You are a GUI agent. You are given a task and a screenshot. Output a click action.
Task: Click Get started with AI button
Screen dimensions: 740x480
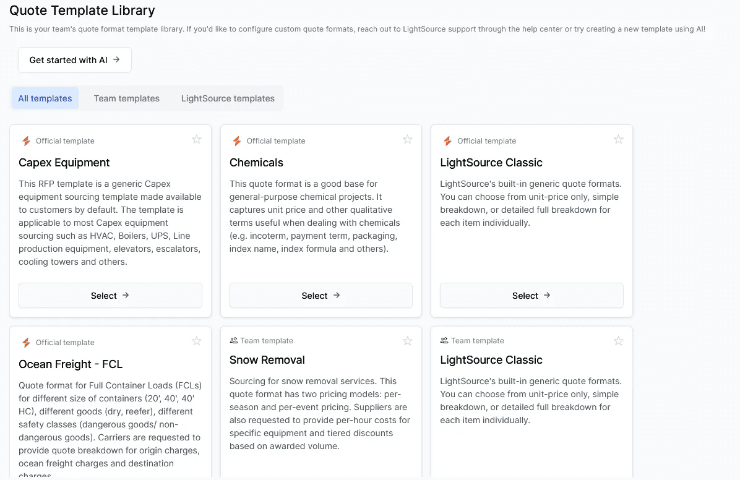(75, 60)
